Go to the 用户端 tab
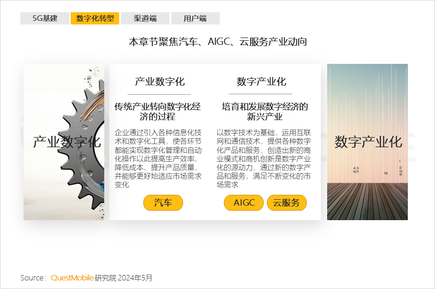The image size is (435, 289). (195, 19)
